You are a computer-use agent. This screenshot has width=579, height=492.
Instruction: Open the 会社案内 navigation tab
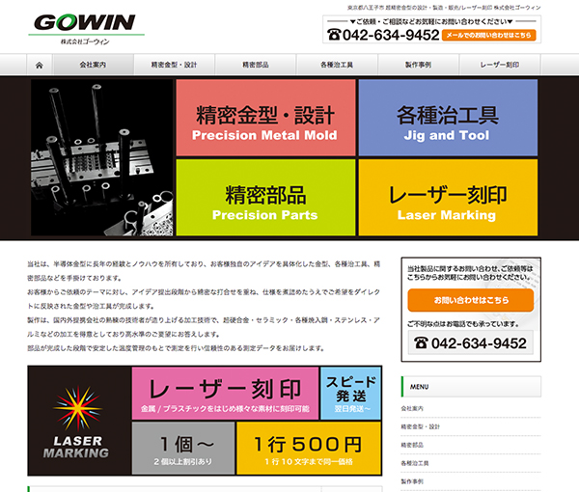[x=93, y=65]
